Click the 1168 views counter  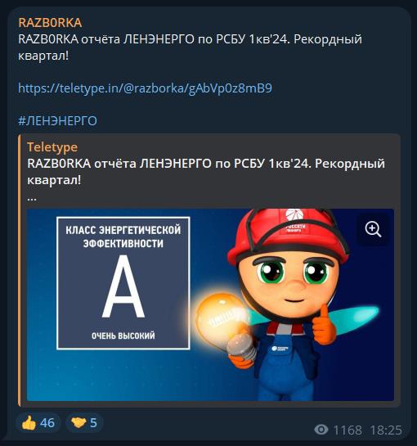coord(347,430)
